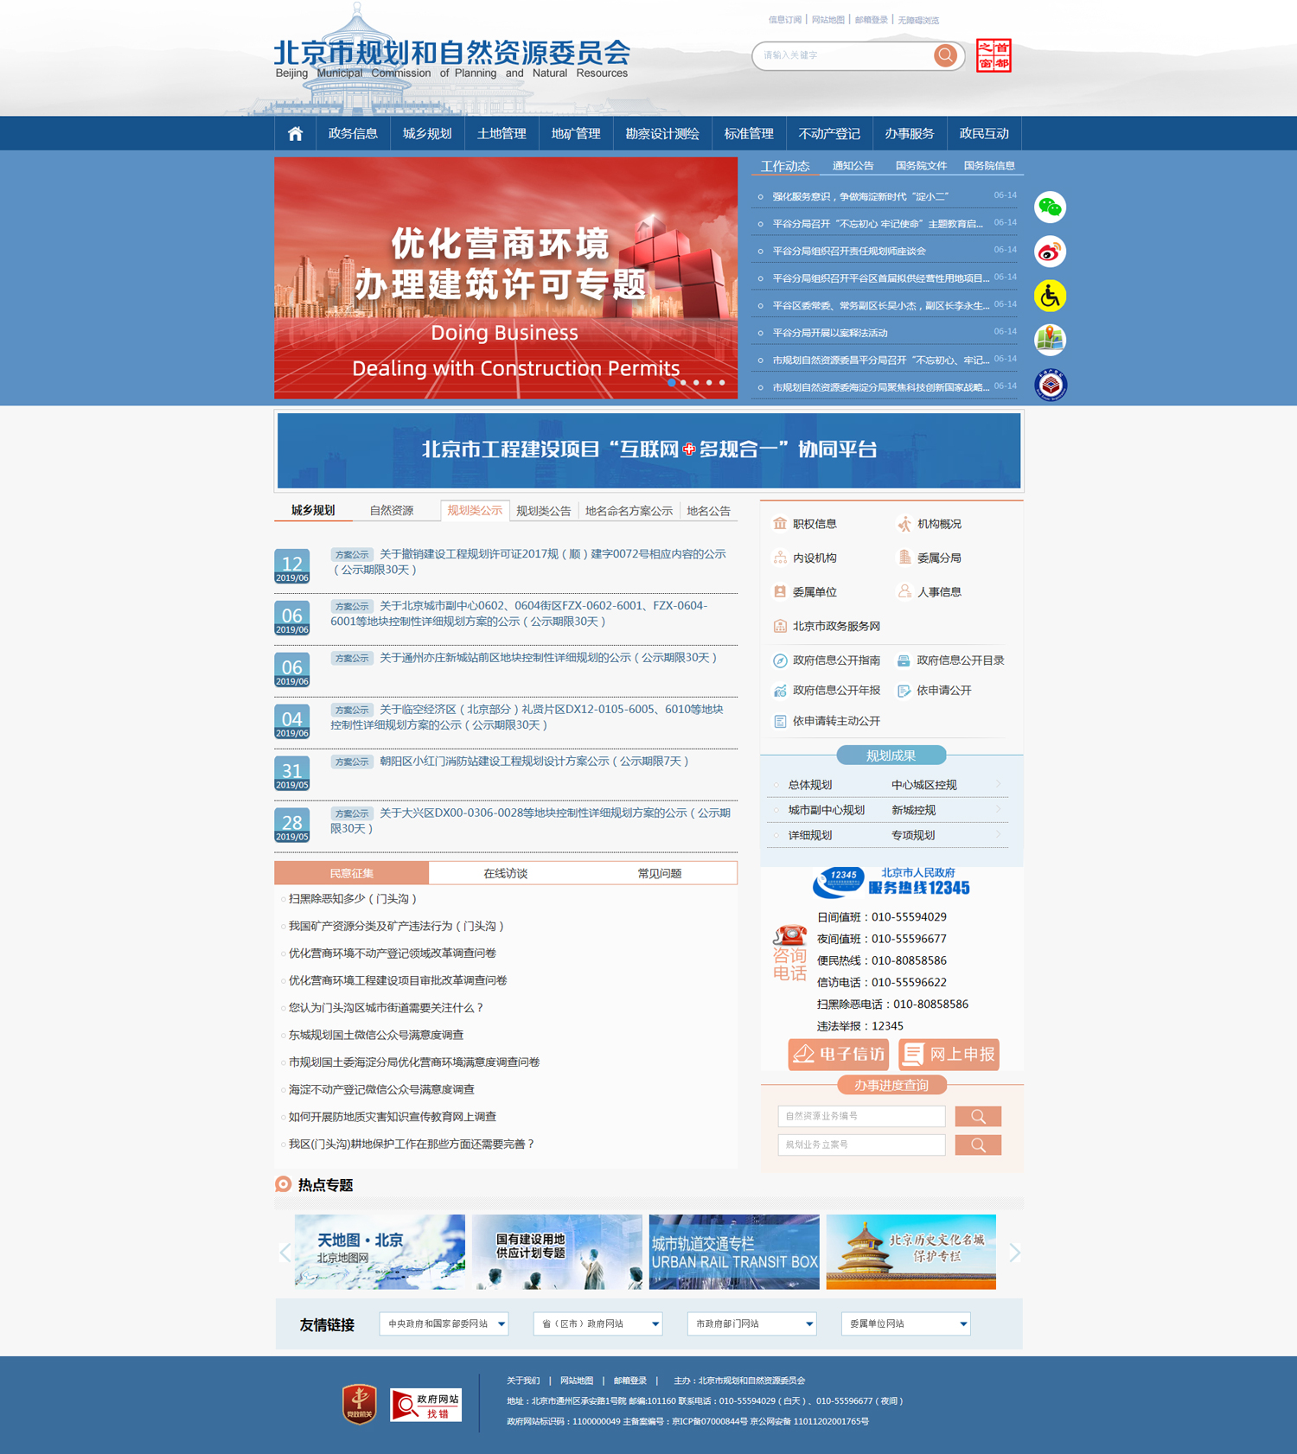Click the 政府信息公开目录 icon
1297x1454 pixels.
click(904, 660)
